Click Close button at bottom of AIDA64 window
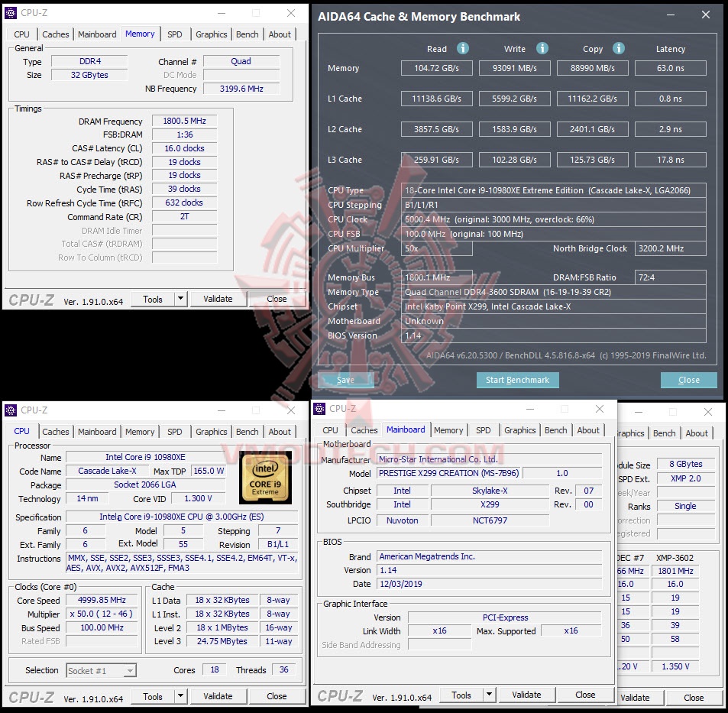The image size is (728, 713). [x=688, y=380]
